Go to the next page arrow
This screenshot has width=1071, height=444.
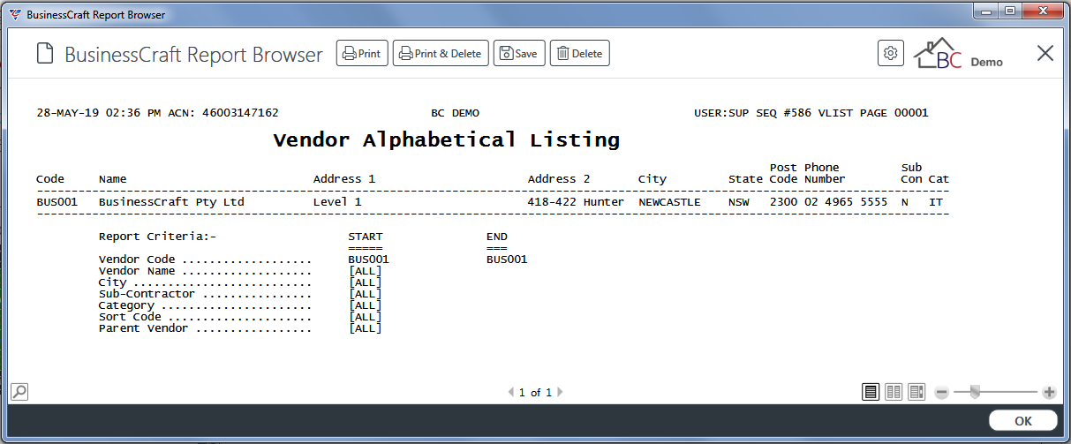[x=560, y=392]
